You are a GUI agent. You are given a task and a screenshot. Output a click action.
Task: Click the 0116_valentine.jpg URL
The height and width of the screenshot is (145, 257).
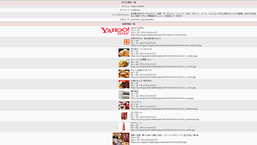pyautogui.click(x=164, y=109)
